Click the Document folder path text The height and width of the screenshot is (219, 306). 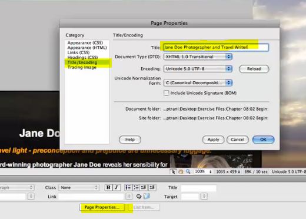point(216,109)
